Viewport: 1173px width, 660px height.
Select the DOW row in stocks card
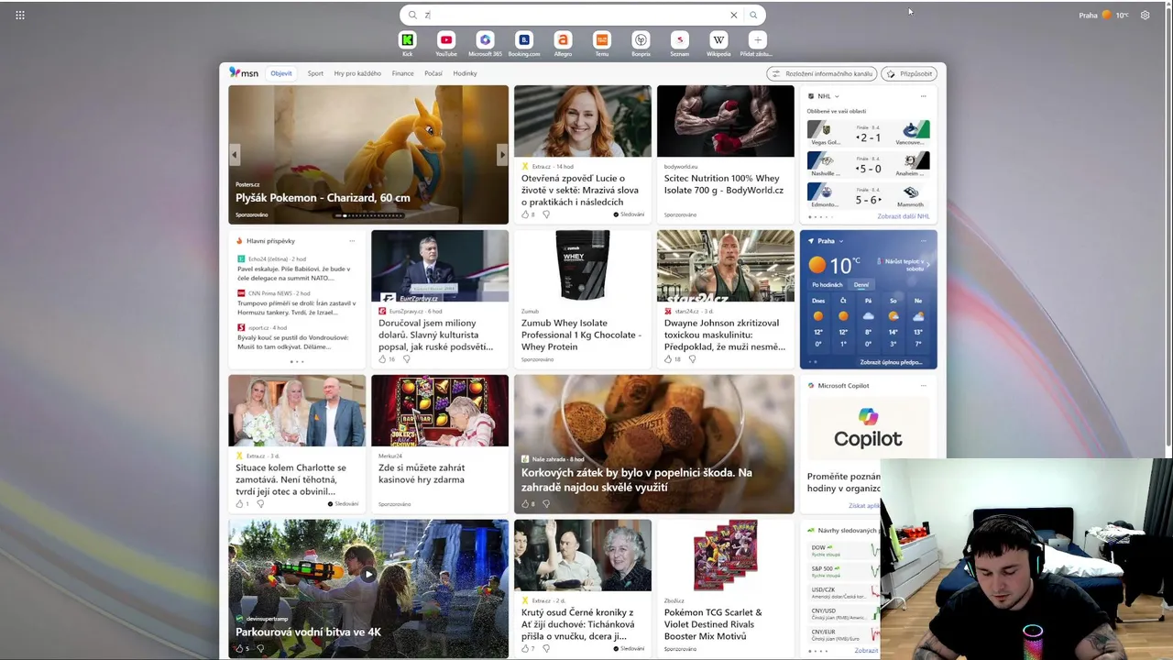(x=843, y=550)
